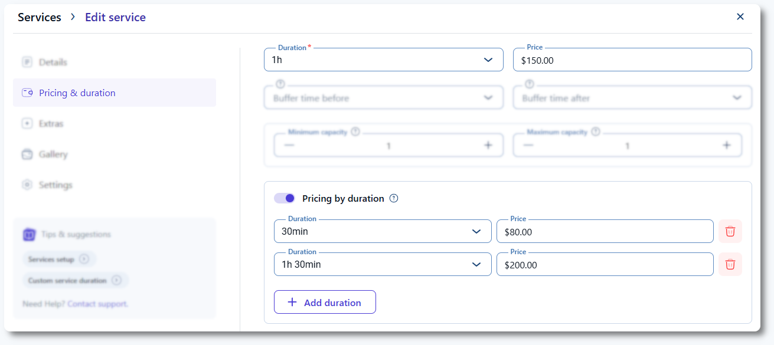774x345 pixels.
Task: Toggle the Pricing by duration switch
Action: click(x=285, y=199)
